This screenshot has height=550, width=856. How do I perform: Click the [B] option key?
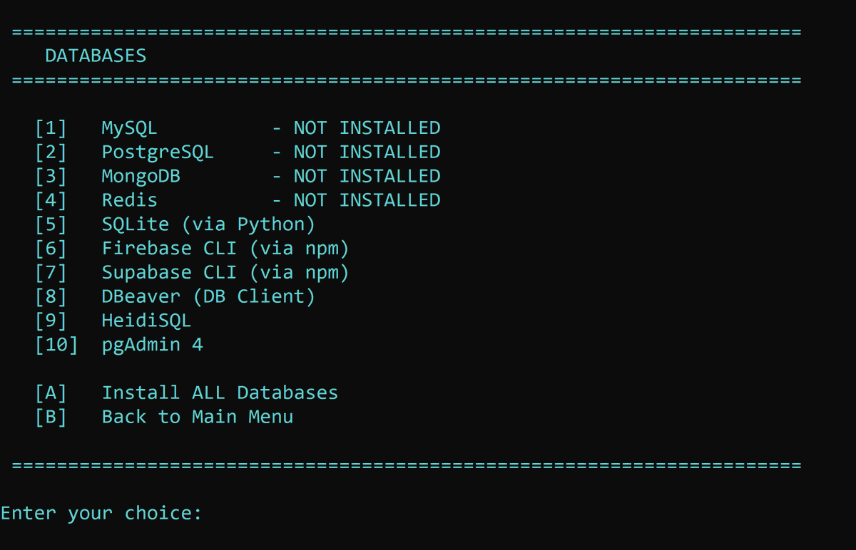(x=51, y=417)
